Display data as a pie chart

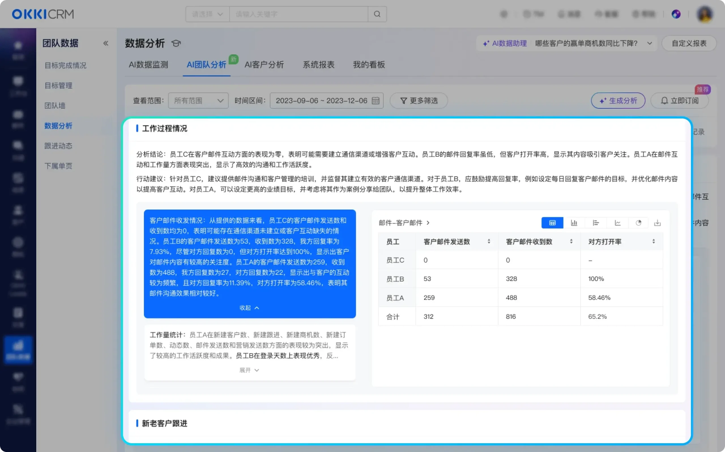(639, 223)
